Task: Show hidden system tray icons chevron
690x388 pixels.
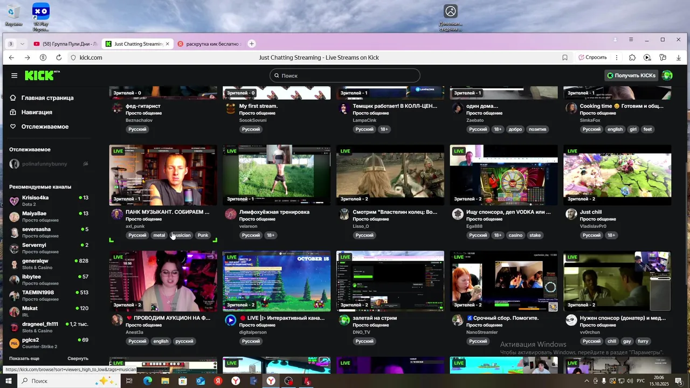Action: tap(586, 381)
